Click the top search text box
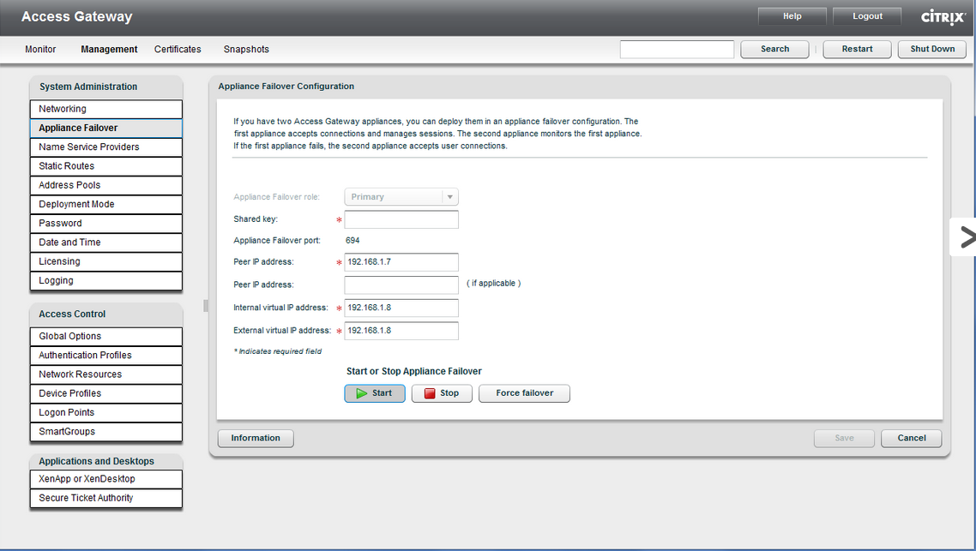The width and height of the screenshot is (976, 551). [x=677, y=50]
